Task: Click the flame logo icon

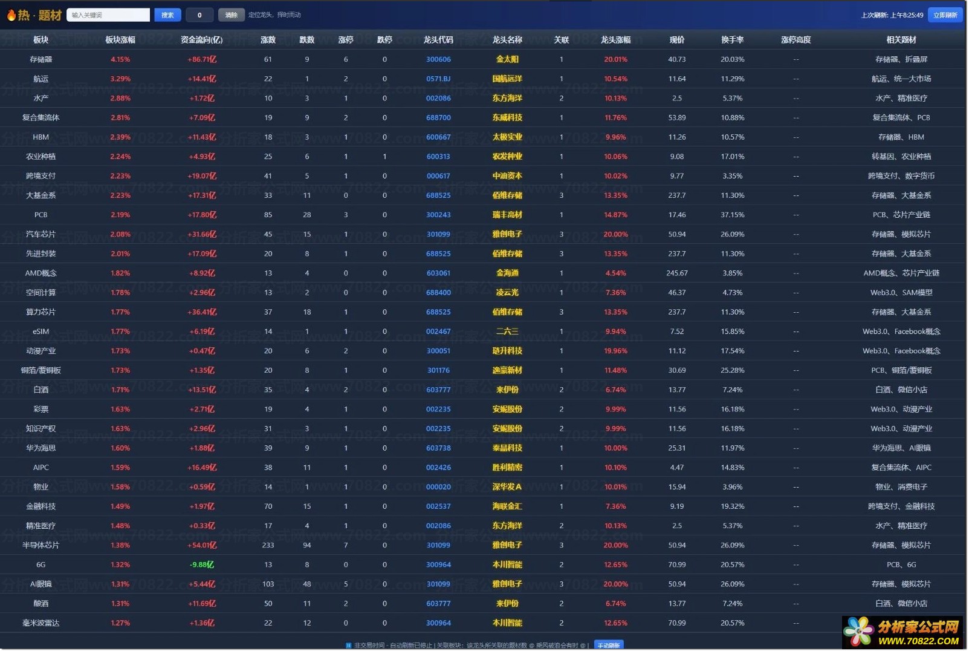Action: tap(11, 15)
